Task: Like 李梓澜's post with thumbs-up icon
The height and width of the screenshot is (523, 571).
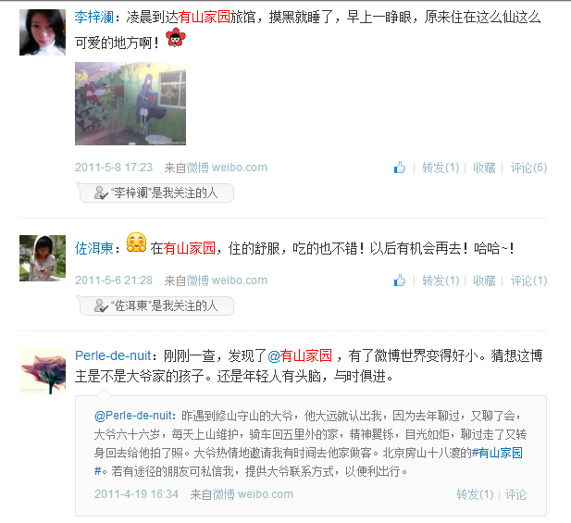Action: tap(400, 168)
